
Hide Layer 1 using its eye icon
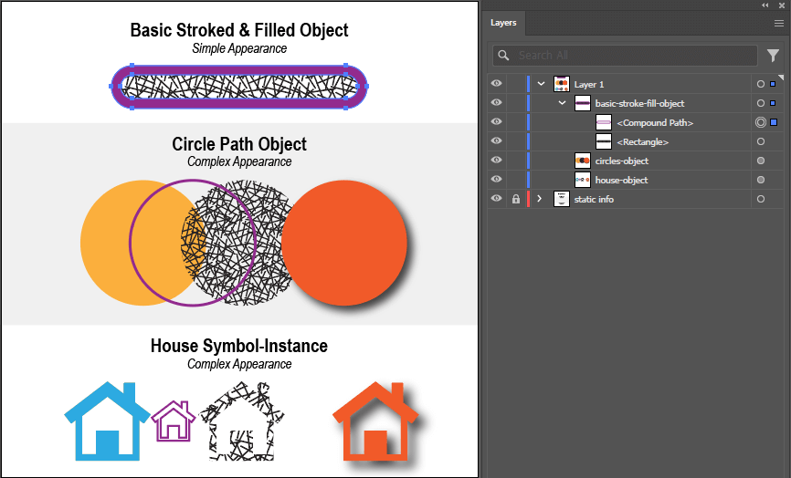tap(497, 84)
